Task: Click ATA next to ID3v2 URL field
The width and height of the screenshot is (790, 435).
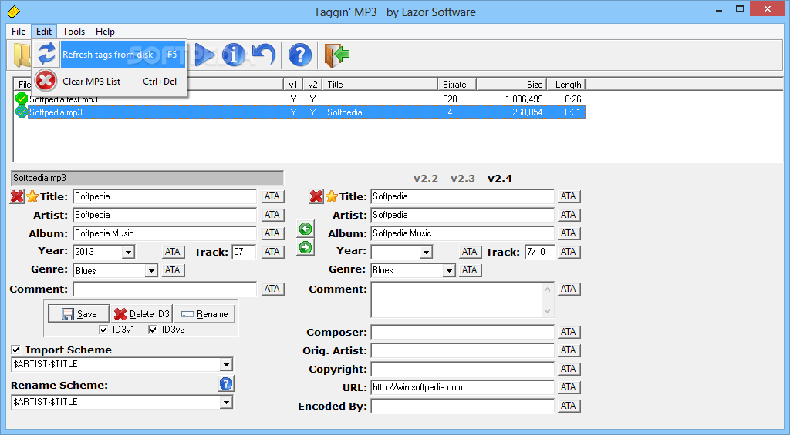Action: (569, 387)
